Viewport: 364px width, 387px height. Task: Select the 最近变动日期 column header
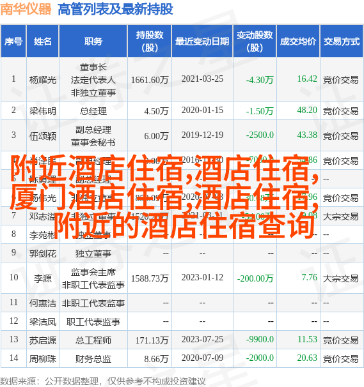pyautogui.click(x=202, y=41)
